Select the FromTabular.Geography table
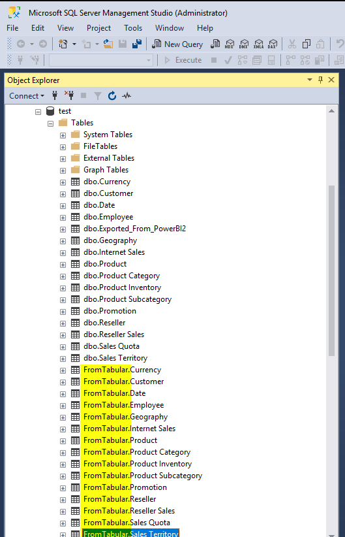This screenshot has width=345, height=537. click(x=125, y=416)
